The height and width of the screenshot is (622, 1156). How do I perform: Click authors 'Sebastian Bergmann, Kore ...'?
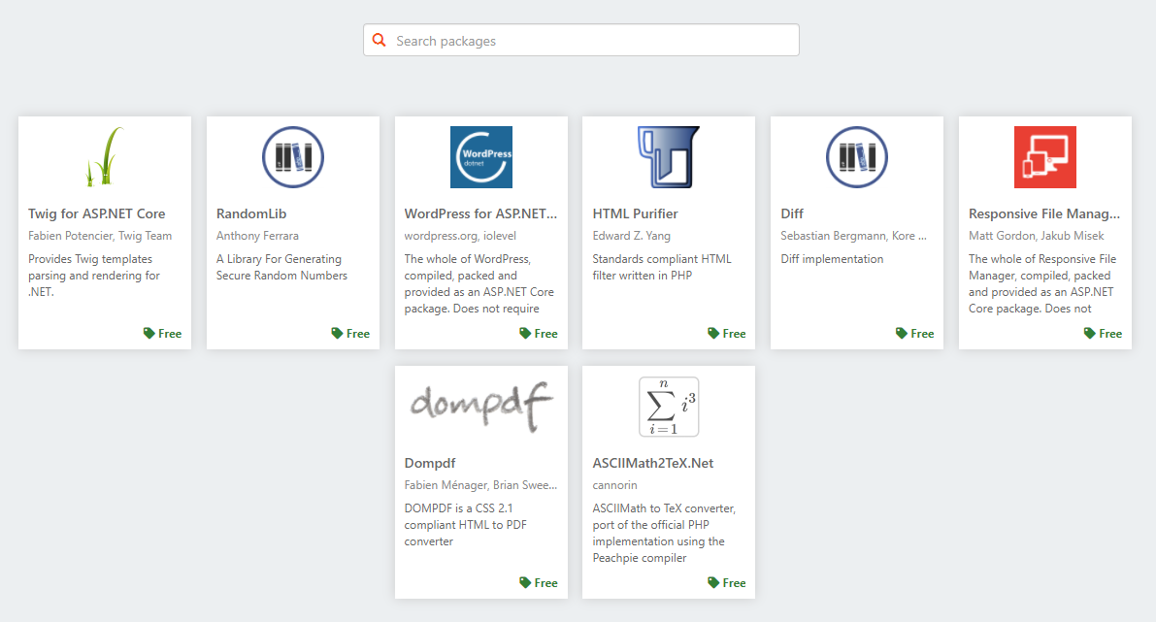tap(854, 236)
